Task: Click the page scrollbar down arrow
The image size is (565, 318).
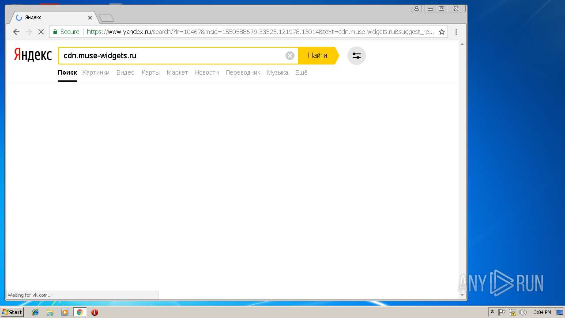Action: pos(462,295)
